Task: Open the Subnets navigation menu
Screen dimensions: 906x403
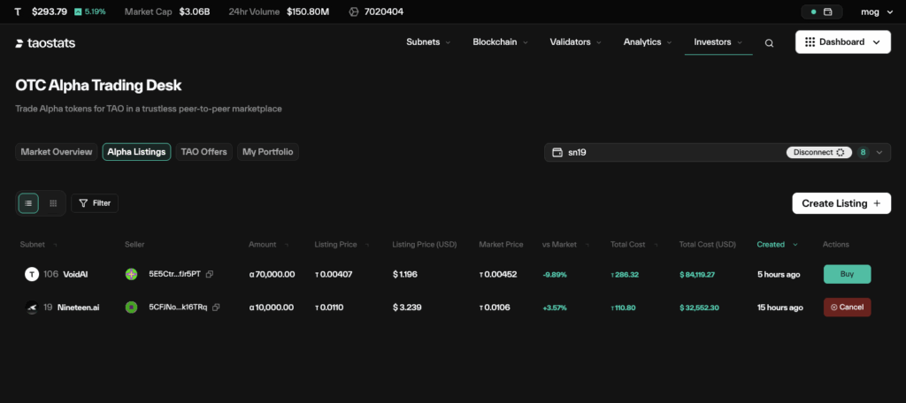Action: tap(428, 42)
